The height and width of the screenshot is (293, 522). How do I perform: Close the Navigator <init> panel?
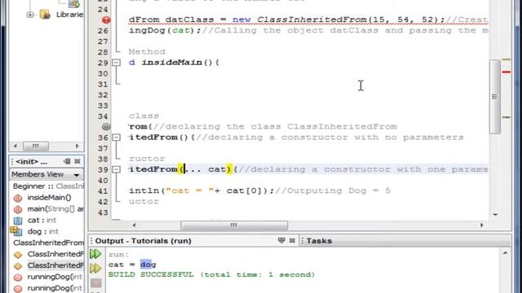pos(77,161)
